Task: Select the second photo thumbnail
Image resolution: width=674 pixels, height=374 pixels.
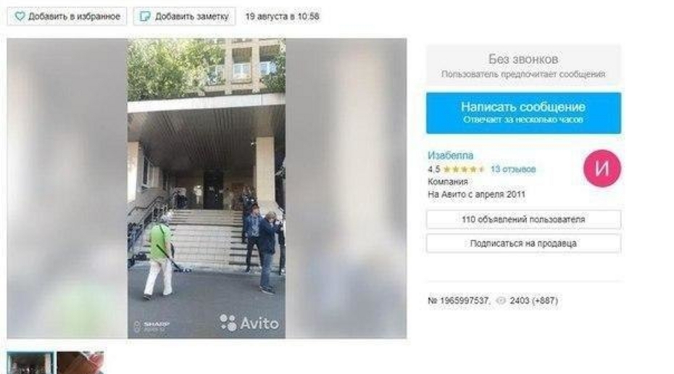Action: coord(80,363)
